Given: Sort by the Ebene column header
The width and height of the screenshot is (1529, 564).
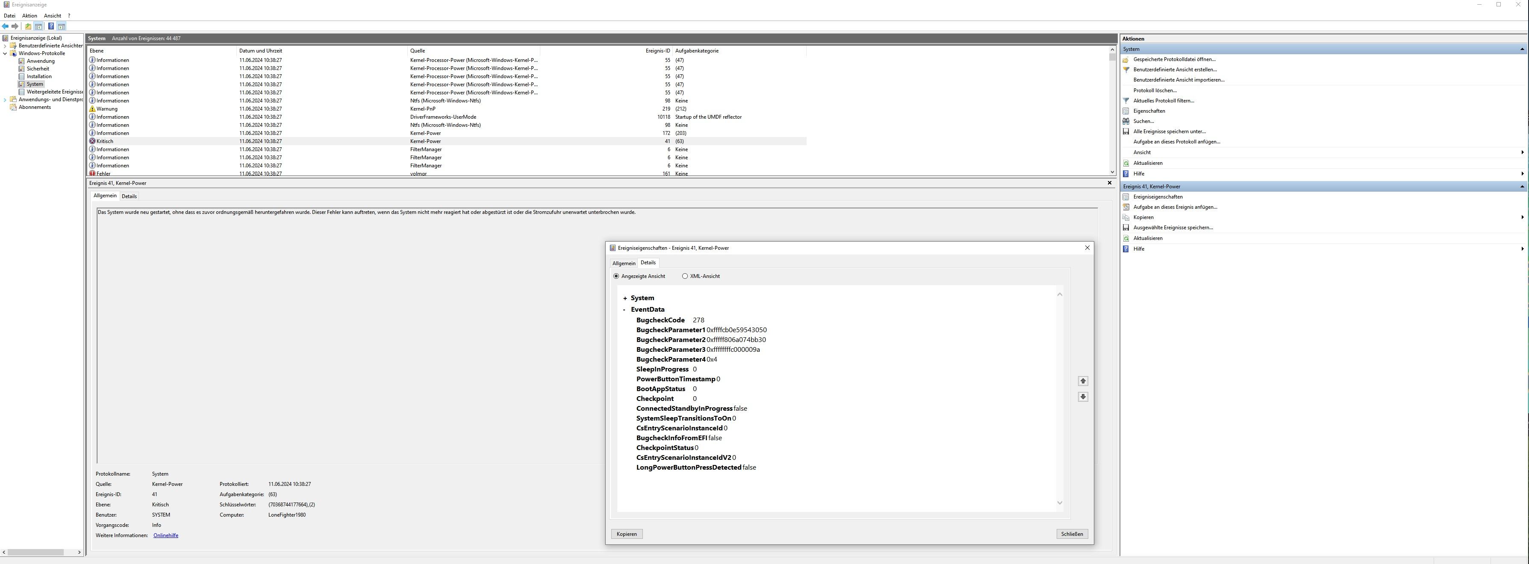Looking at the screenshot, I should pyautogui.click(x=162, y=51).
